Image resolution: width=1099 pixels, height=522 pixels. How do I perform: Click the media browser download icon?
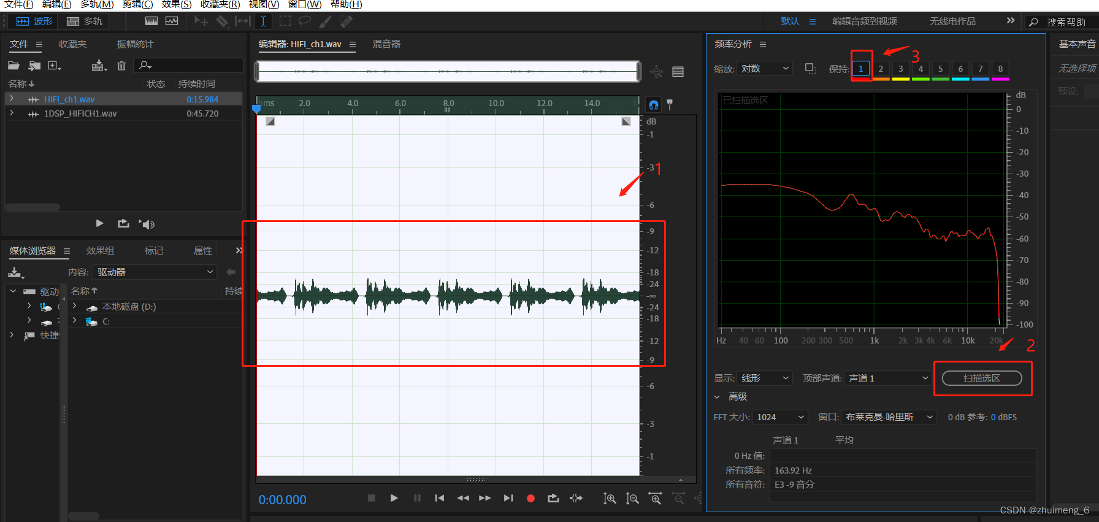[x=15, y=272]
